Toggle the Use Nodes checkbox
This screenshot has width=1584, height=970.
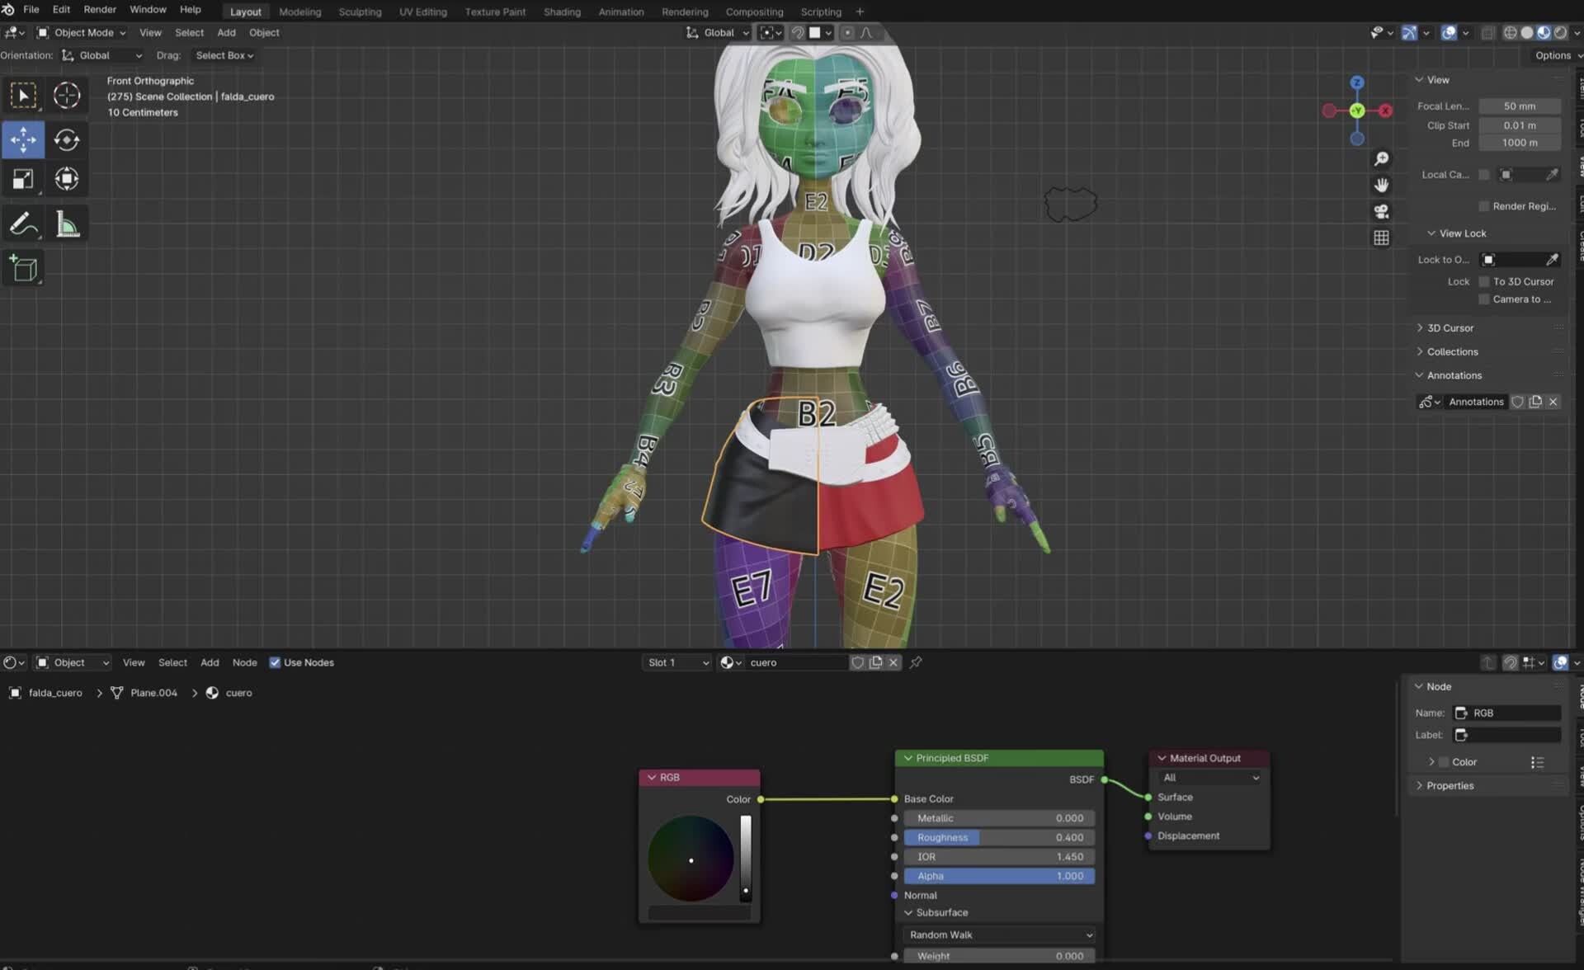[275, 662]
